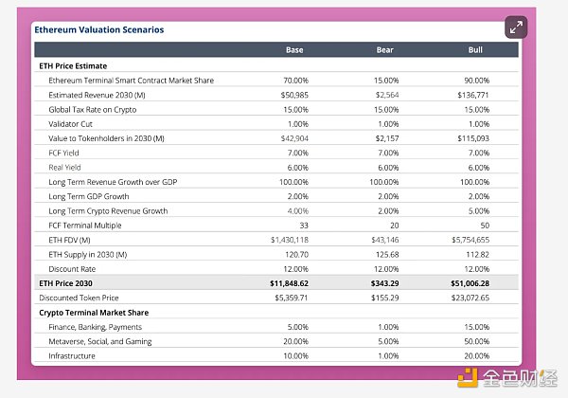The width and height of the screenshot is (568, 398).
Task: Click the Ethereum Valuation Scenarios title
Action: pos(98,29)
